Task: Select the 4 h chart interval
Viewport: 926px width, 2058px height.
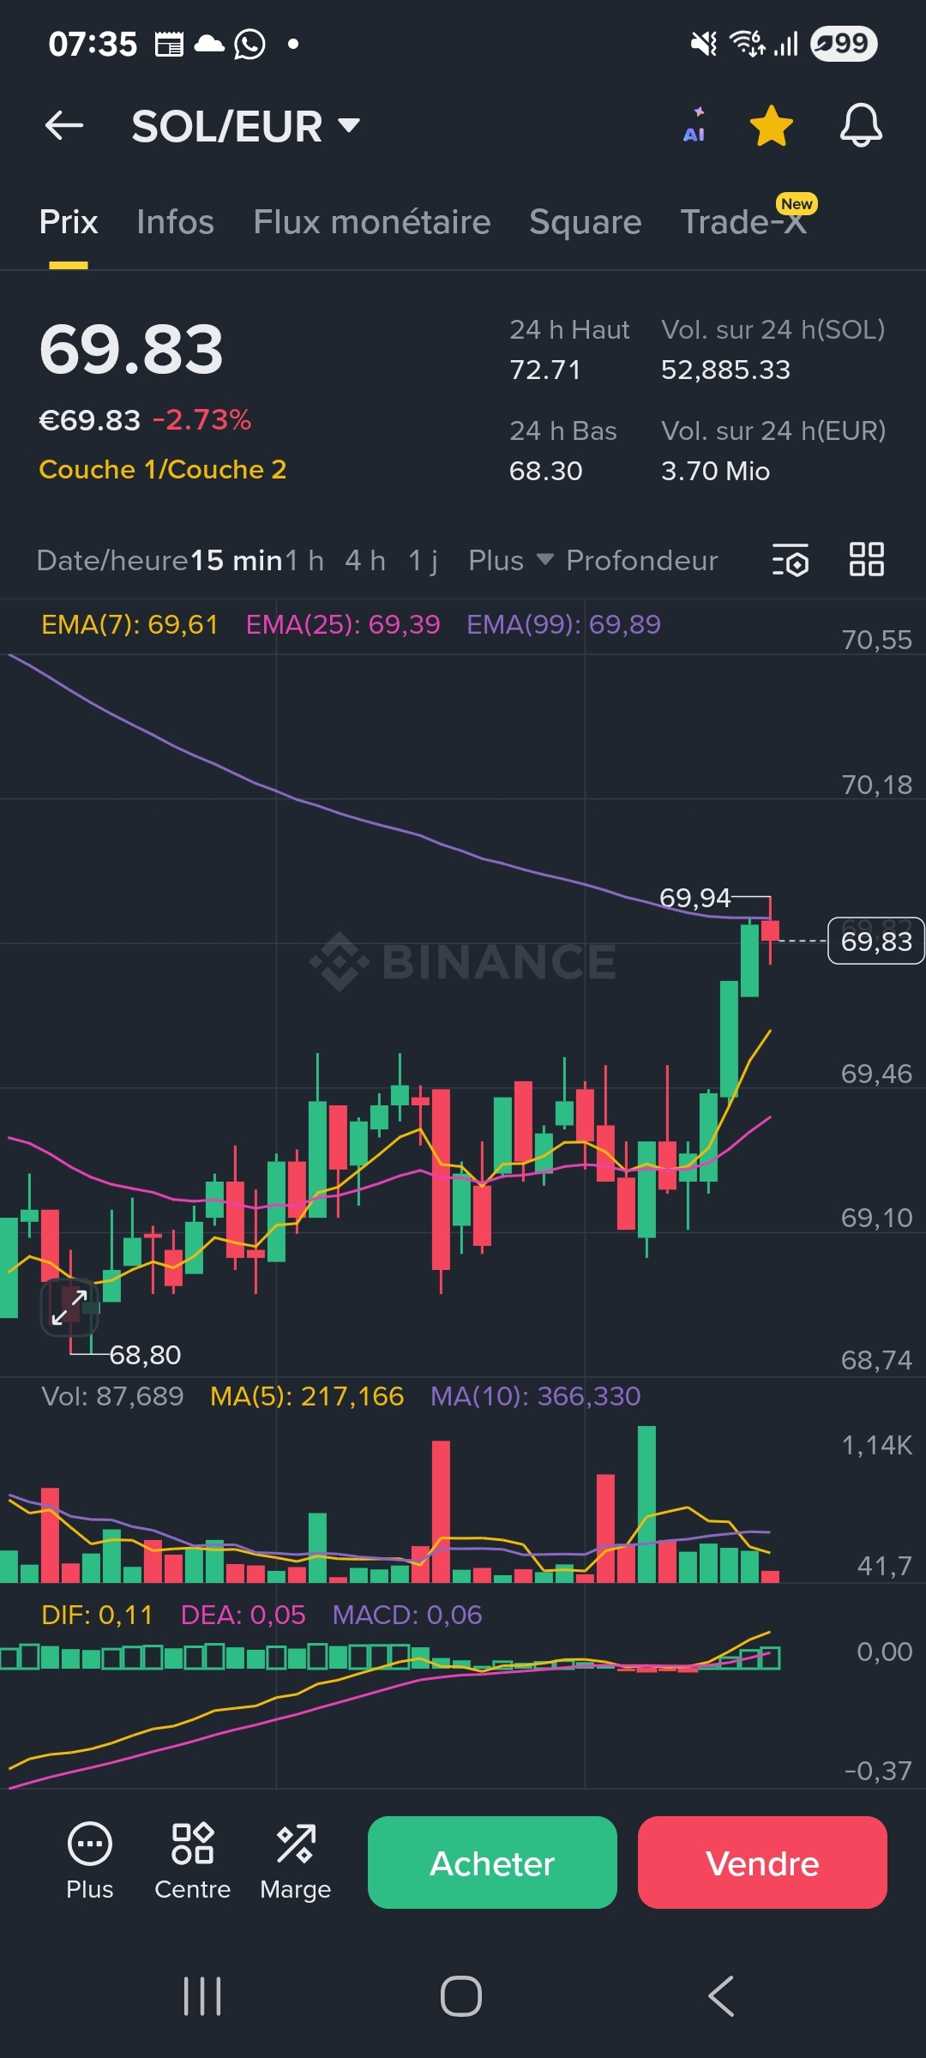Action: 364,561
